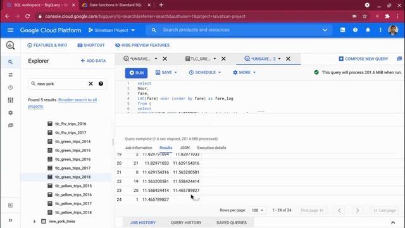Expand the new_york_trees dataset
Image resolution: width=405 pixels, height=228 pixels.
click(x=34, y=221)
